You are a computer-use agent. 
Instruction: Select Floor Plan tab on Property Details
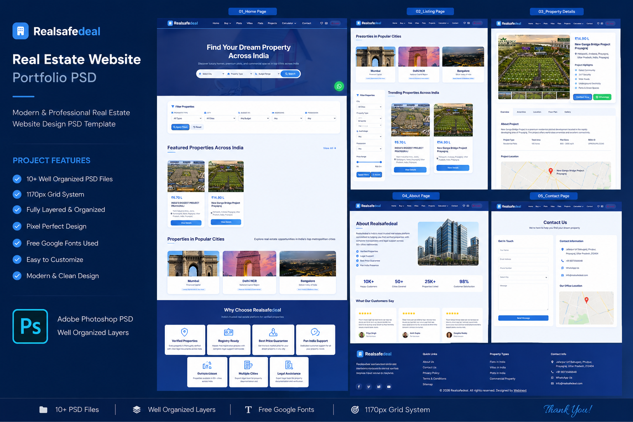coord(553,112)
